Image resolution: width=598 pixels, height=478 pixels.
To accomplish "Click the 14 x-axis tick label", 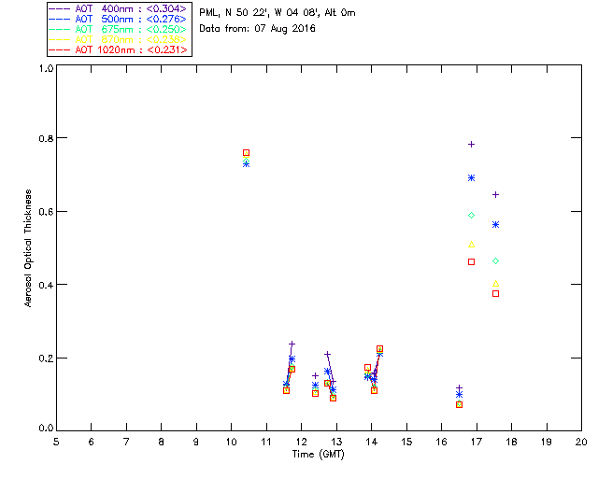I will 371,442.
